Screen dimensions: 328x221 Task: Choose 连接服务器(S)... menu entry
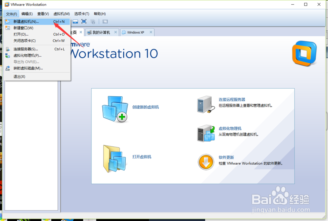(x=37, y=49)
